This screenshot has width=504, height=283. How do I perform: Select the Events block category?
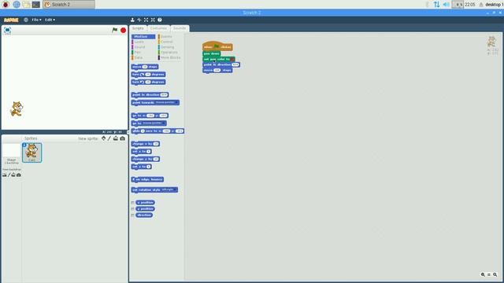pos(166,37)
